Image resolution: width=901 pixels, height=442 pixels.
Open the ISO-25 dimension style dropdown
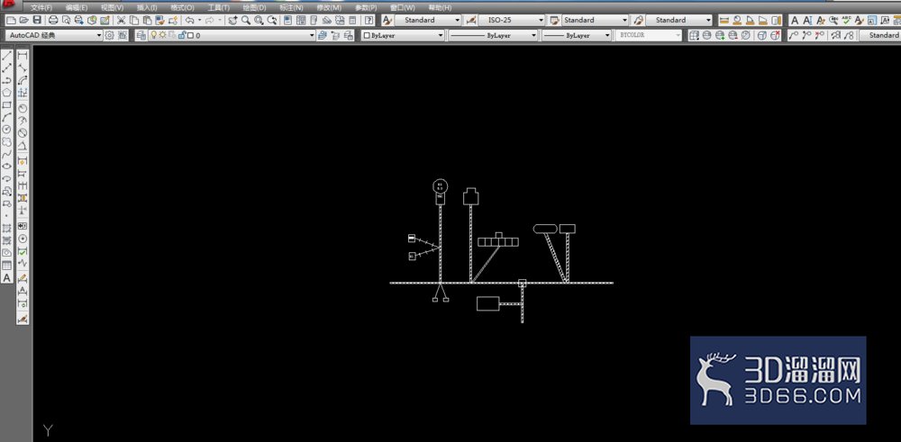click(512, 20)
